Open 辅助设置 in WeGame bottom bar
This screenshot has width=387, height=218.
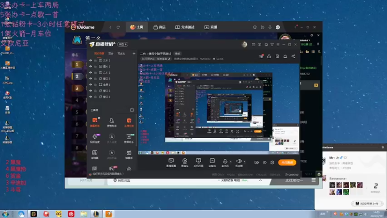click(122, 180)
